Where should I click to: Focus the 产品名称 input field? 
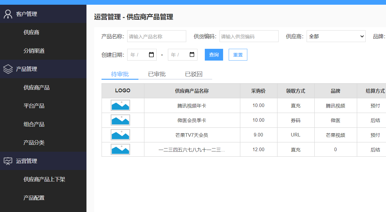tap(157, 36)
